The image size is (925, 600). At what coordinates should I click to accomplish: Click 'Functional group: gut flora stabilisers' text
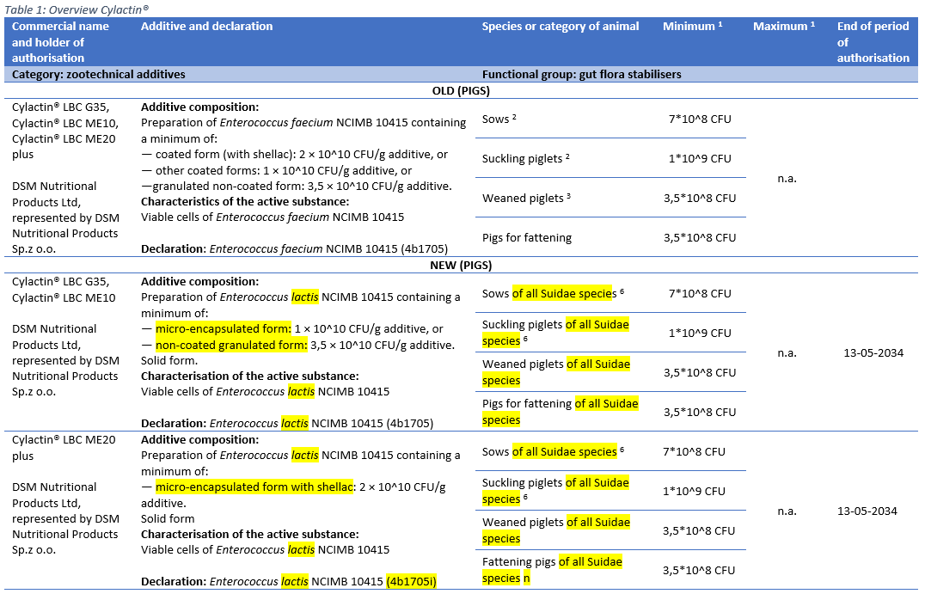[x=581, y=75]
